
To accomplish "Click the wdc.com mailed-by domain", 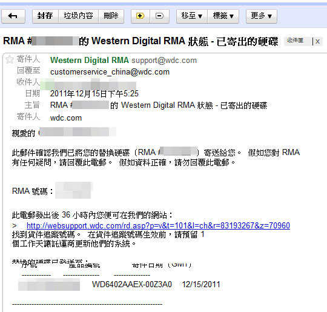I will (66, 118).
